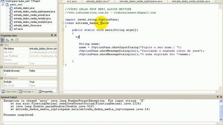Click the Ant Script property row

pos(30,85)
